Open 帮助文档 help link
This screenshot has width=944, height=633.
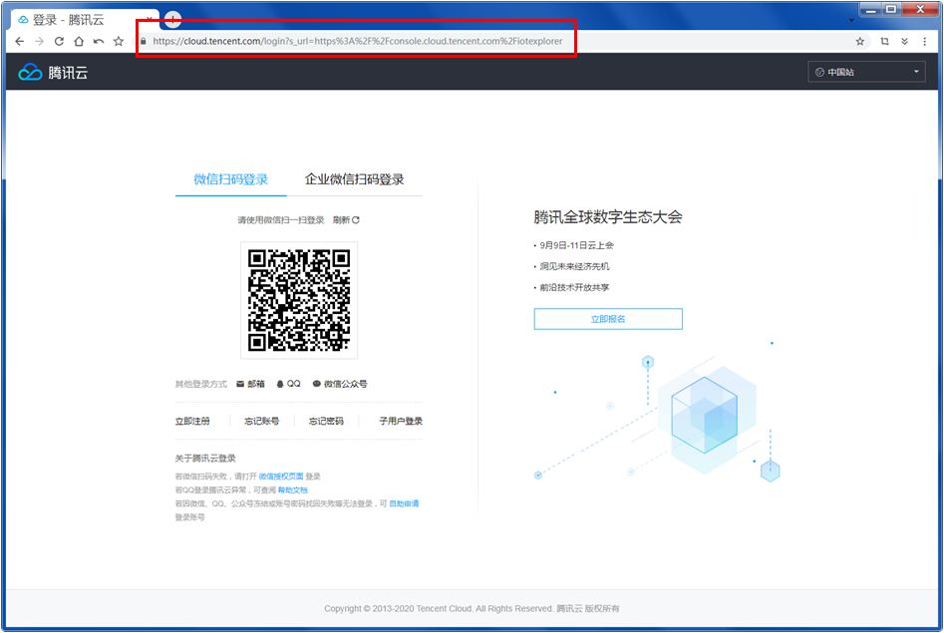click(293, 490)
